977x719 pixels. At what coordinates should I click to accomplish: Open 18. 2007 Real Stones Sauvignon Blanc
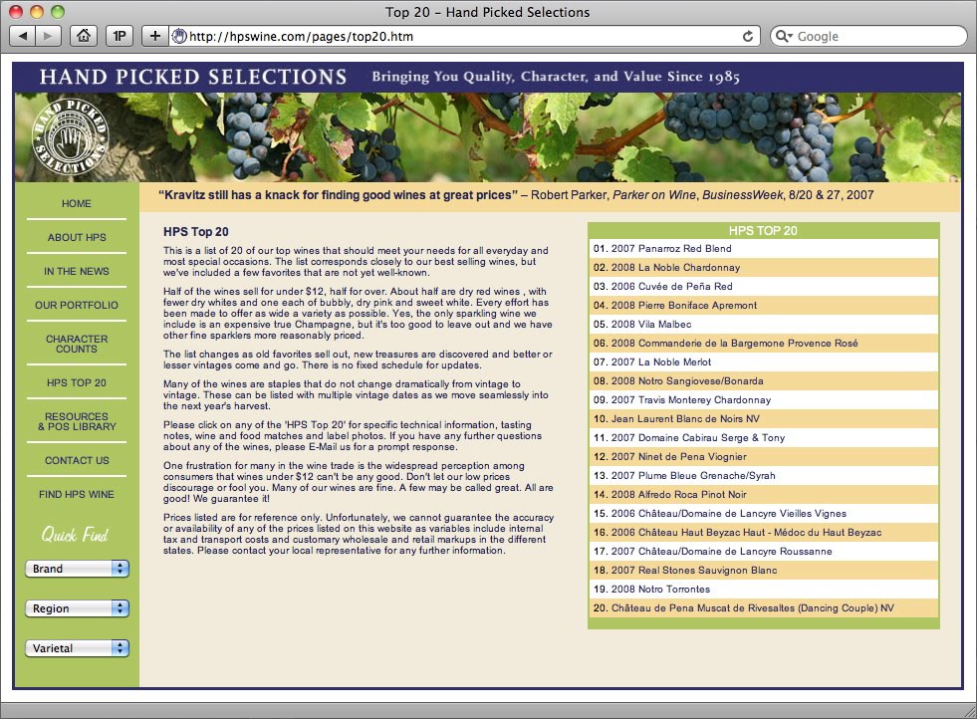pyautogui.click(x=763, y=570)
